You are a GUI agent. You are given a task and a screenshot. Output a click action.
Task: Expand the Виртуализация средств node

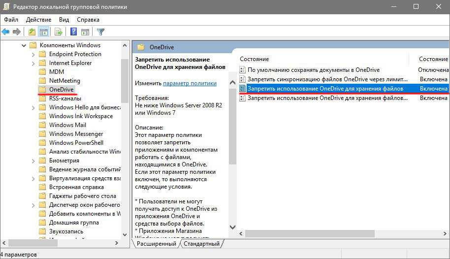33,178
